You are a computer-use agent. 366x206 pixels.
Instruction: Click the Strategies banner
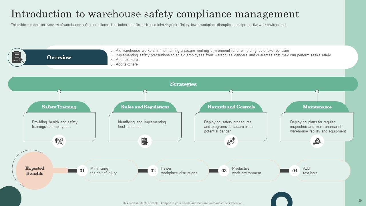click(x=183, y=84)
